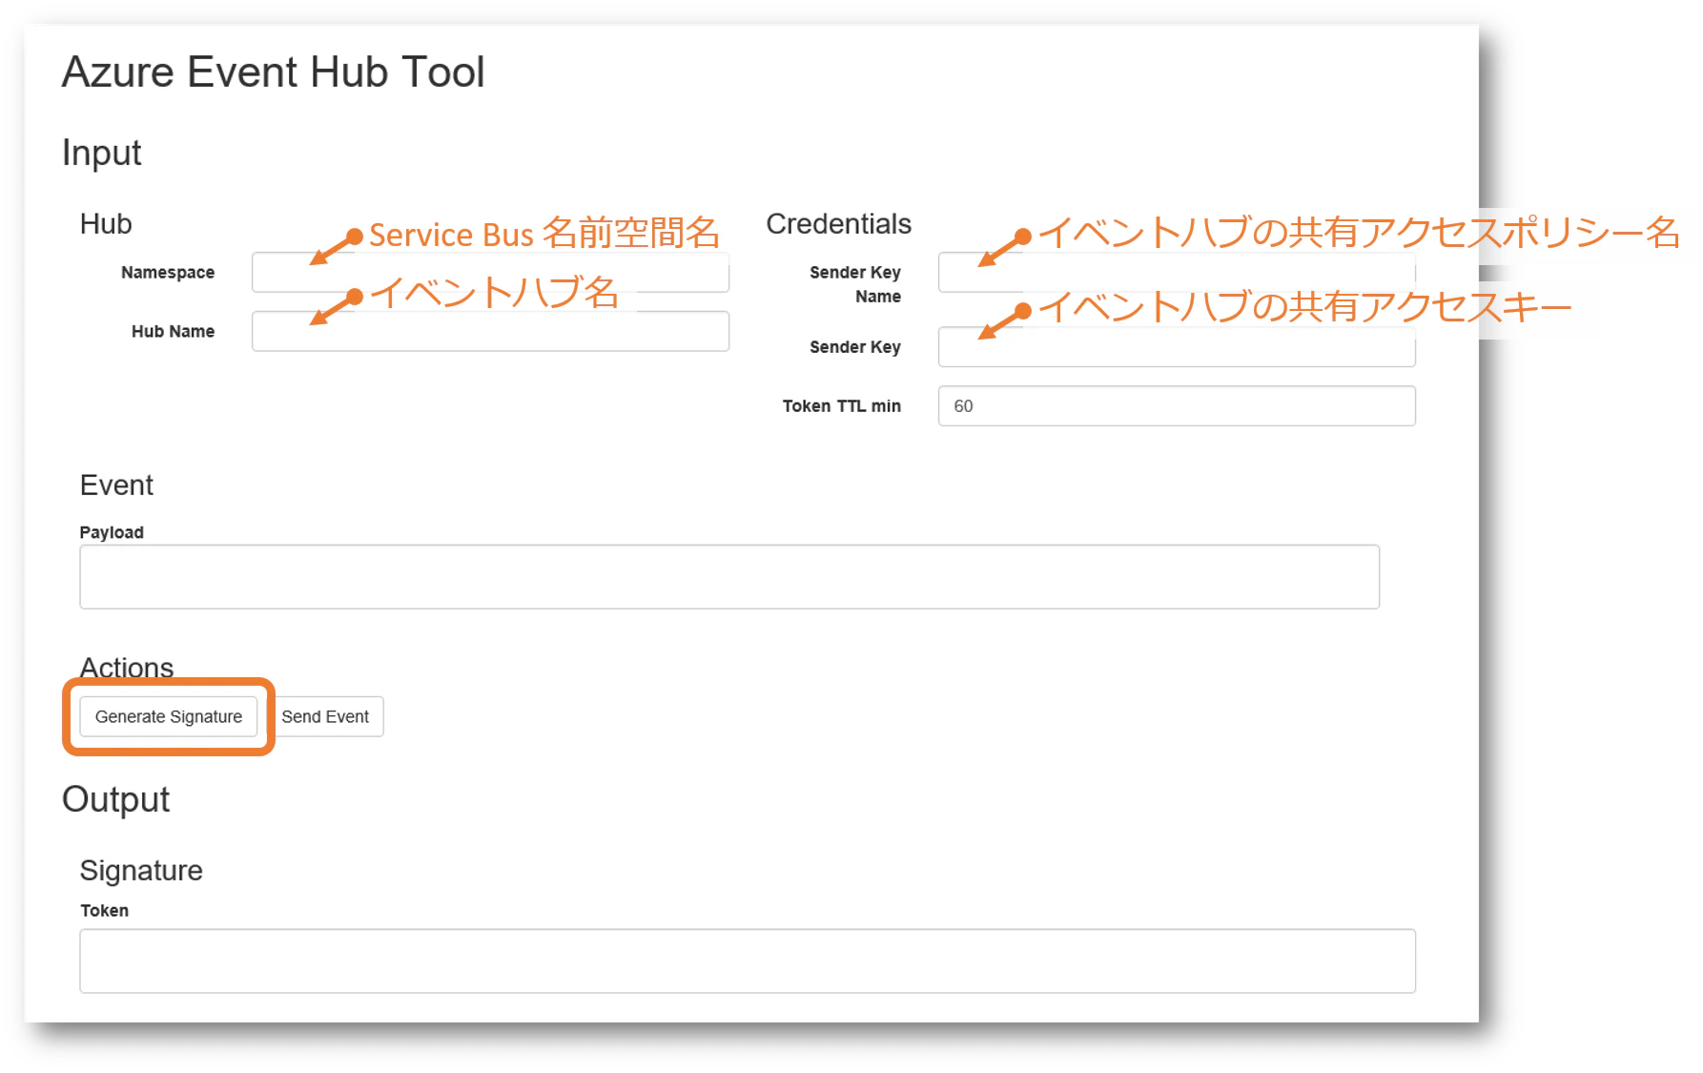This screenshot has height=1073, width=1703.
Task: Click the Token label under Signature
Action: coord(104,911)
